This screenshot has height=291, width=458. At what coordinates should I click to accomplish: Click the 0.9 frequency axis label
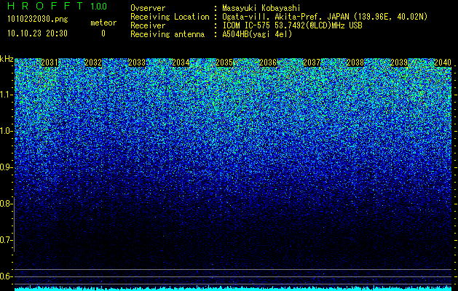point(6,167)
